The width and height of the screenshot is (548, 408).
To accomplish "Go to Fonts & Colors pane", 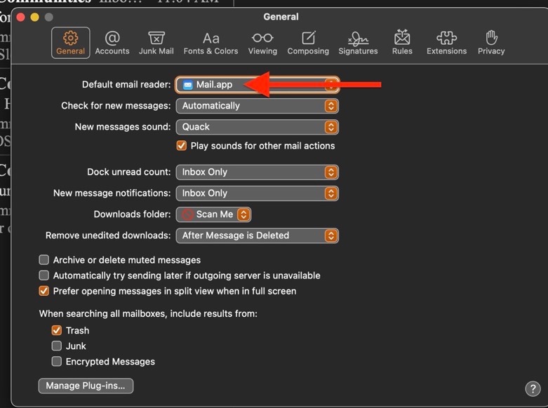I will (x=210, y=43).
